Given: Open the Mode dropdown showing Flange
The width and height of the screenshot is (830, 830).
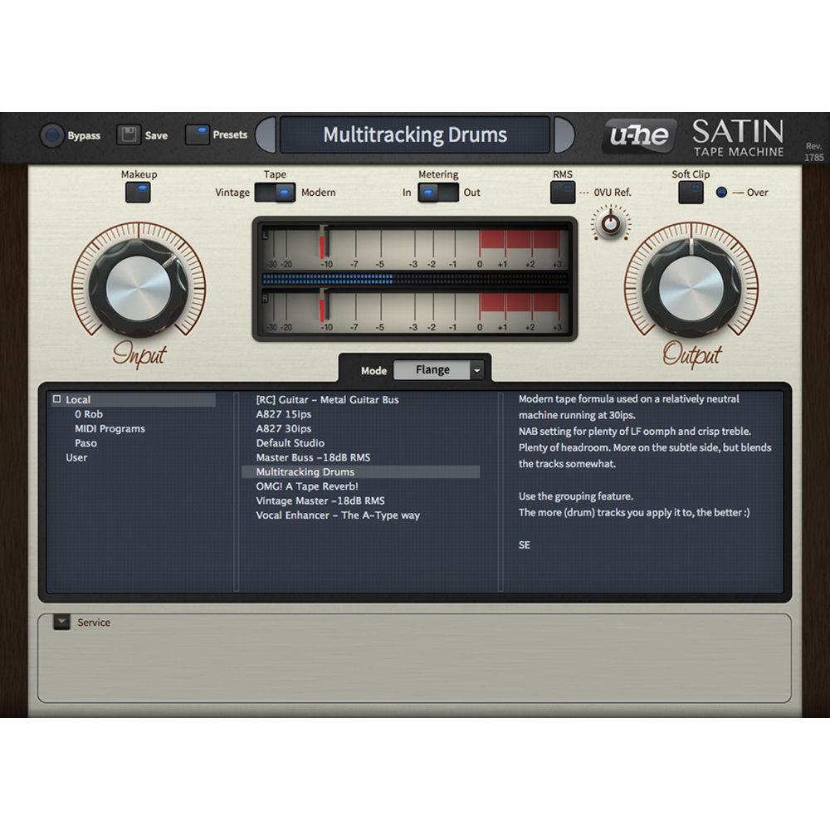Looking at the screenshot, I should click(x=440, y=369).
